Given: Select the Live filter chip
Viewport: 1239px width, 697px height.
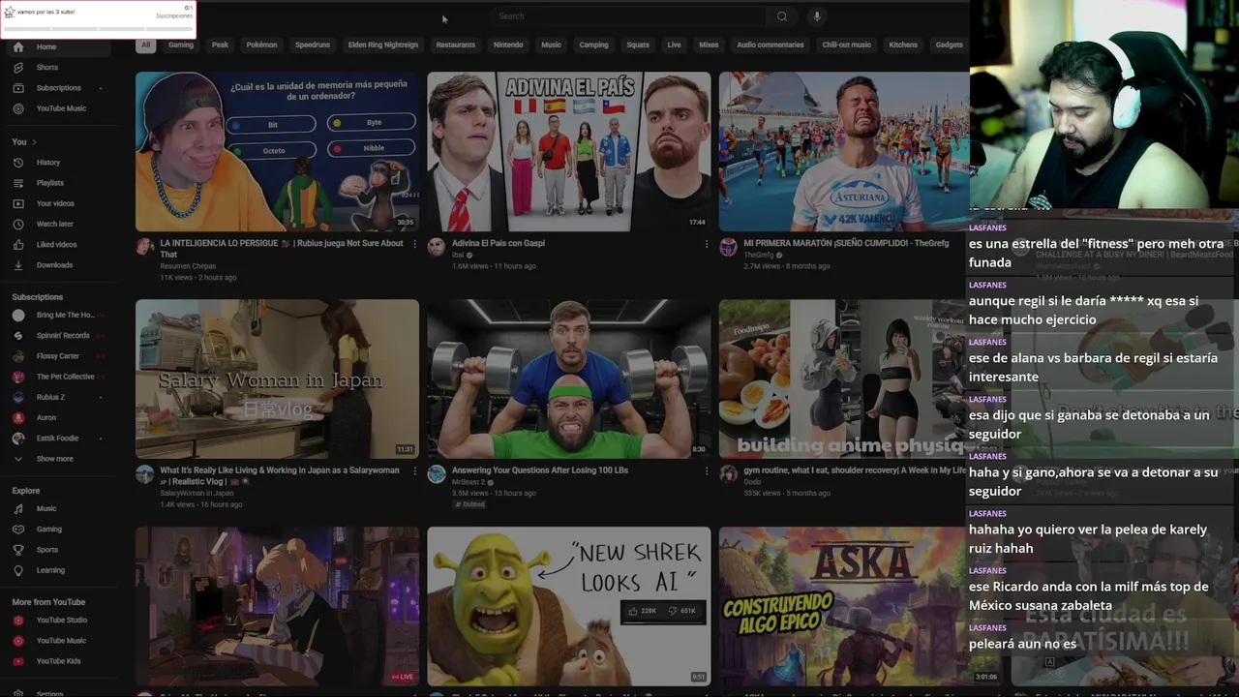Looking at the screenshot, I should point(675,45).
